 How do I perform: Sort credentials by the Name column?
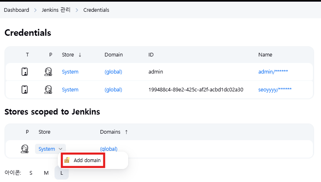[x=265, y=54]
